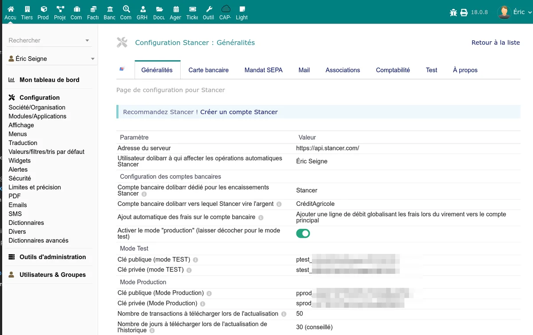Switch to the Comptabilité tab

(393, 70)
